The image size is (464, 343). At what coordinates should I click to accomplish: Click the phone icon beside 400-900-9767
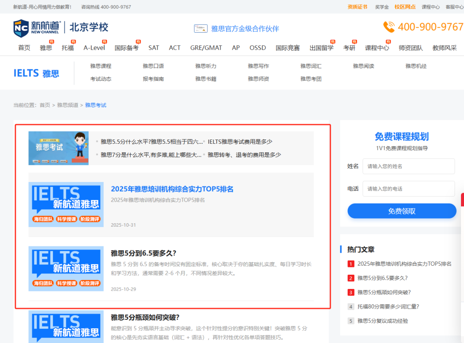389,27
